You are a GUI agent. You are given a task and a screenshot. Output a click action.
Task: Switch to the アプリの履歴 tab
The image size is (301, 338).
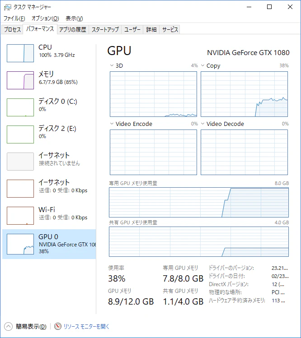pos(73,29)
